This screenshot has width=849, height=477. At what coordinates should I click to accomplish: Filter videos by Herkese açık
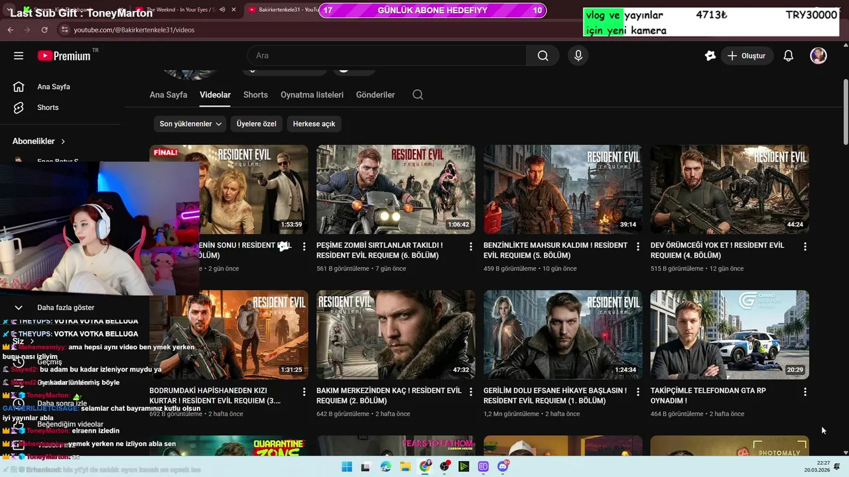point(314,124)
